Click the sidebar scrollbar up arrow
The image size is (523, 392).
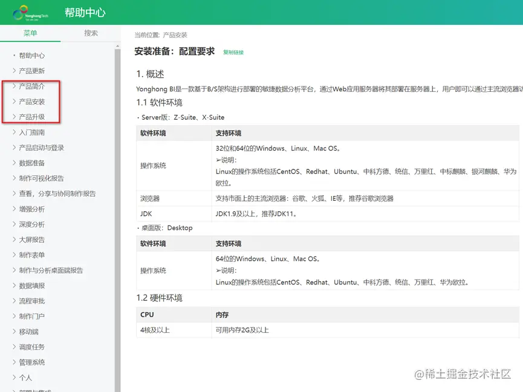pyautogui.click(x=117, y=46)
